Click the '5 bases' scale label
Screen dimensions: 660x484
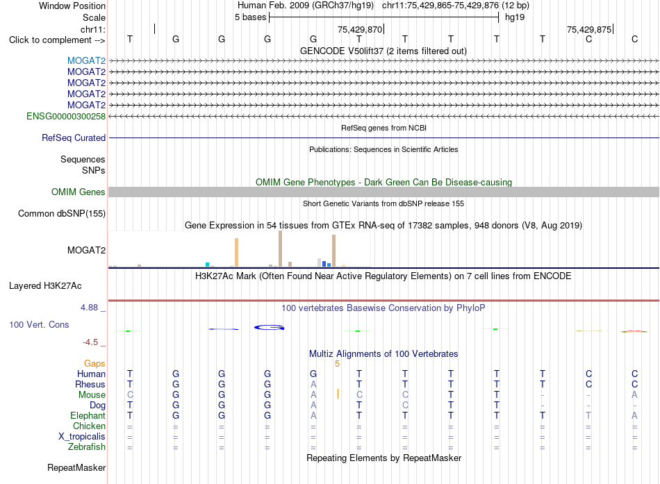[x=250, y=17]
